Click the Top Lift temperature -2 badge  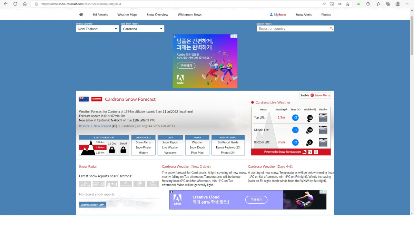click(295, 118)
